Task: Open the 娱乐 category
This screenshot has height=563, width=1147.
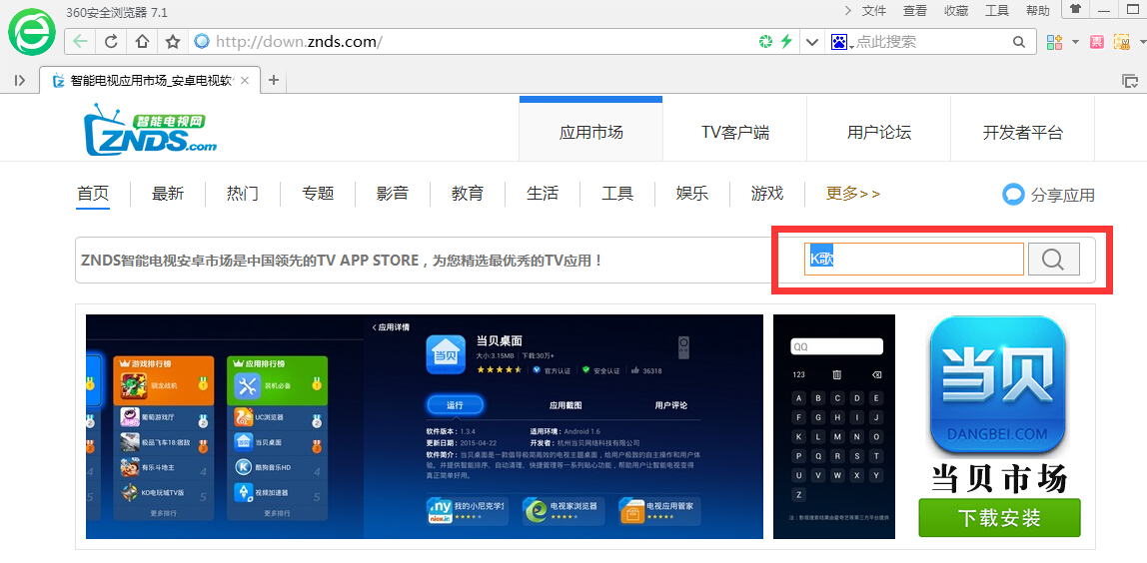Action: click(x=692, y=194)
